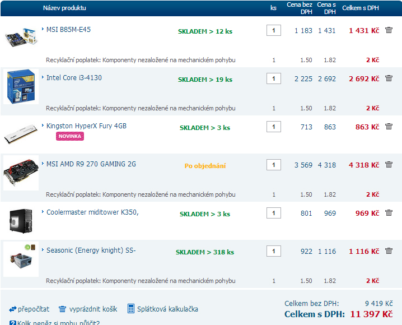Click the trash icon beside vyprázdnit košík
Image resolution: width=402 pixels, height=325 pixels.
[x=62, y=309]
